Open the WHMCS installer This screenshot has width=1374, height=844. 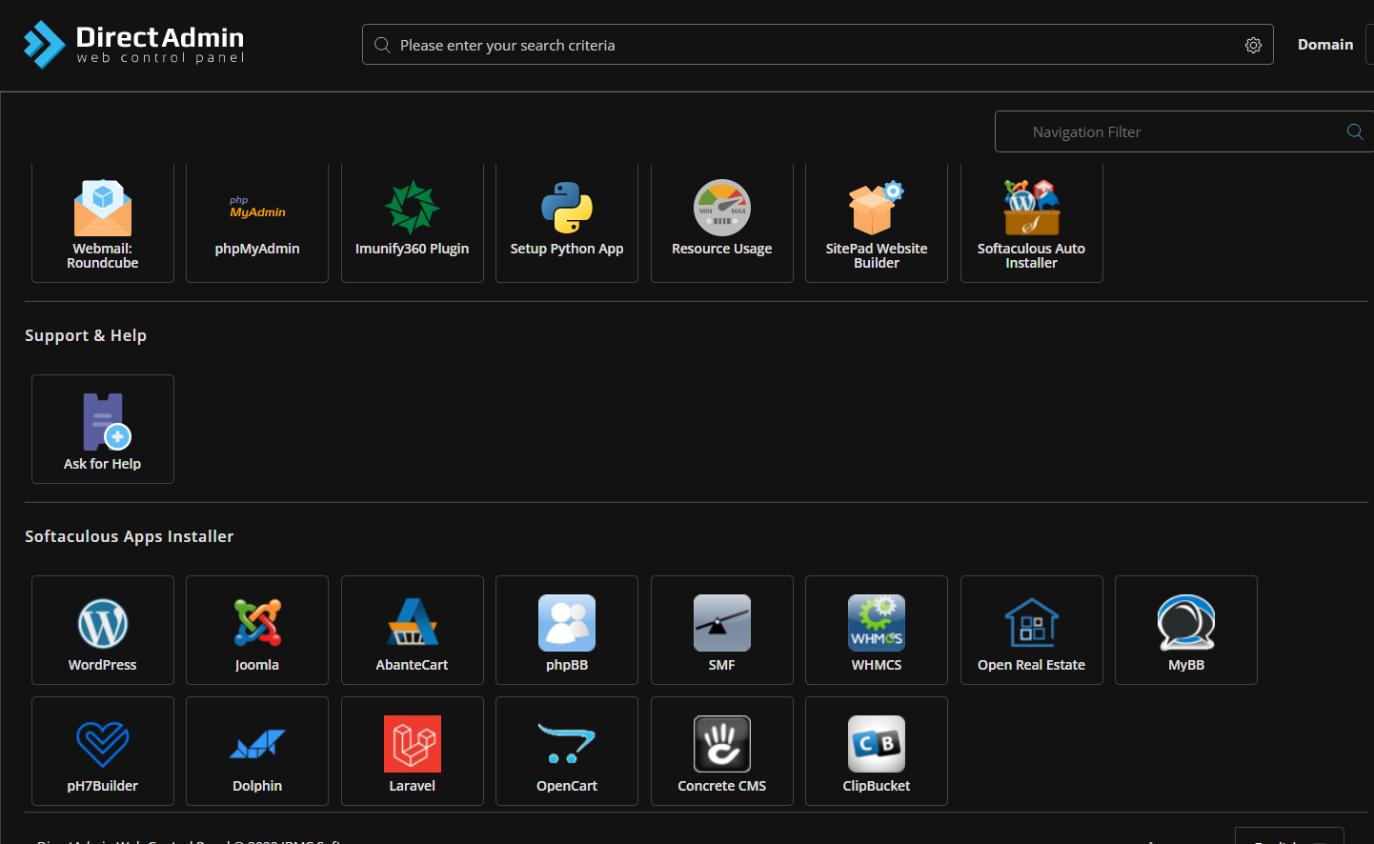[x=876, y=630]
